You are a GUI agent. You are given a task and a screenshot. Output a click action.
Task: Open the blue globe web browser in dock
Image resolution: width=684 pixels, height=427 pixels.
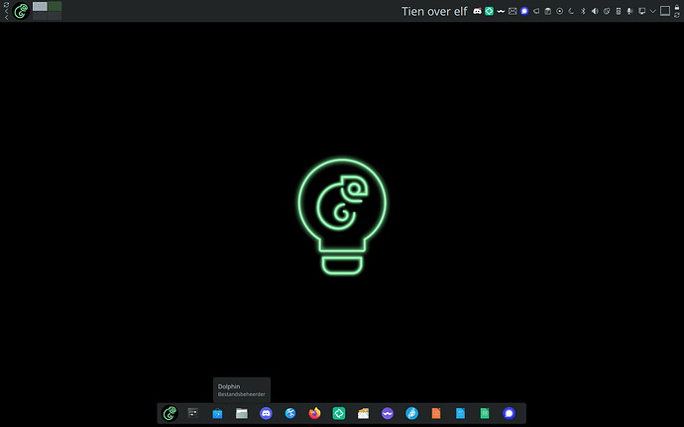tap(290, 413)
